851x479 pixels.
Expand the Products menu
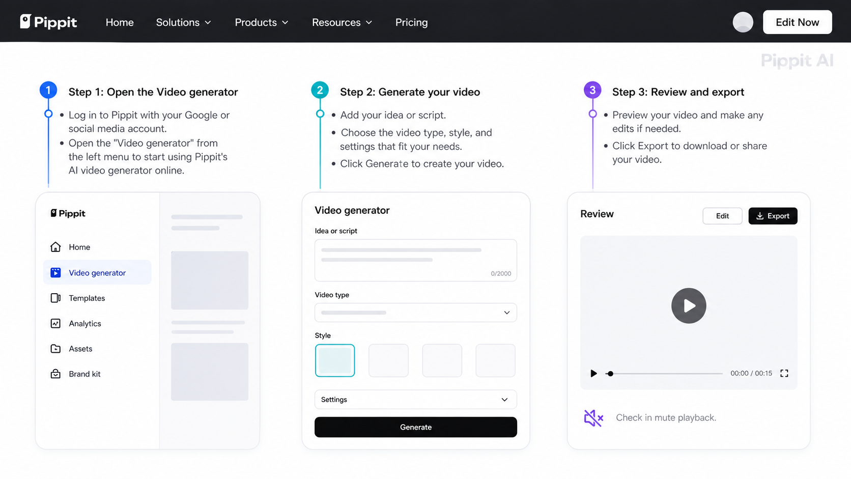(262, 22)
